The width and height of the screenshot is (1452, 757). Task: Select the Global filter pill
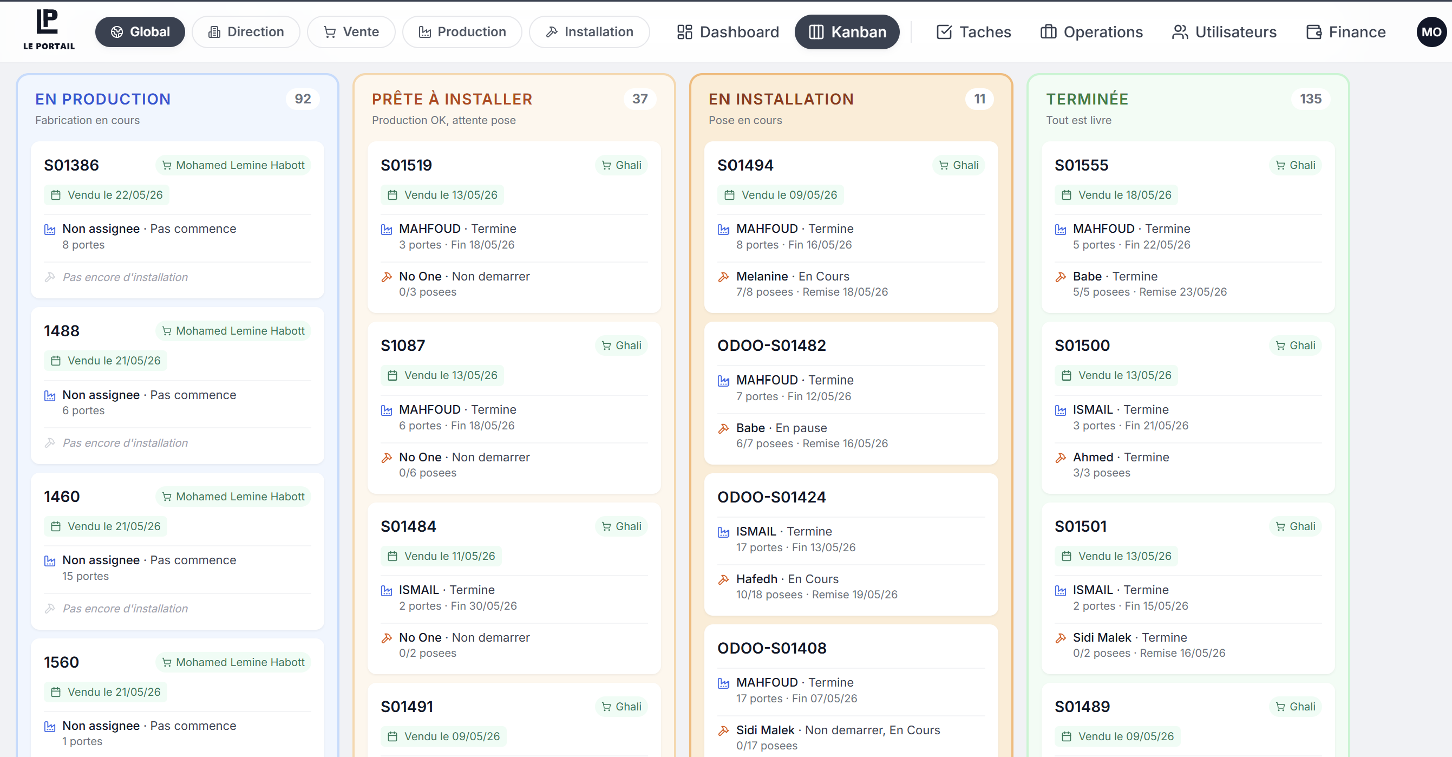point(140,32)
